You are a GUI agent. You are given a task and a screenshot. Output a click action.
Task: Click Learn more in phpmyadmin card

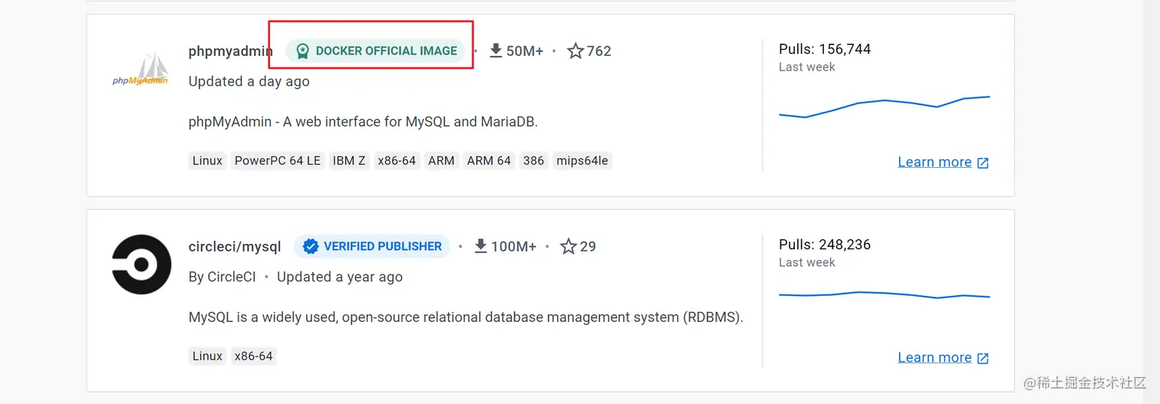tap(934, 162)
